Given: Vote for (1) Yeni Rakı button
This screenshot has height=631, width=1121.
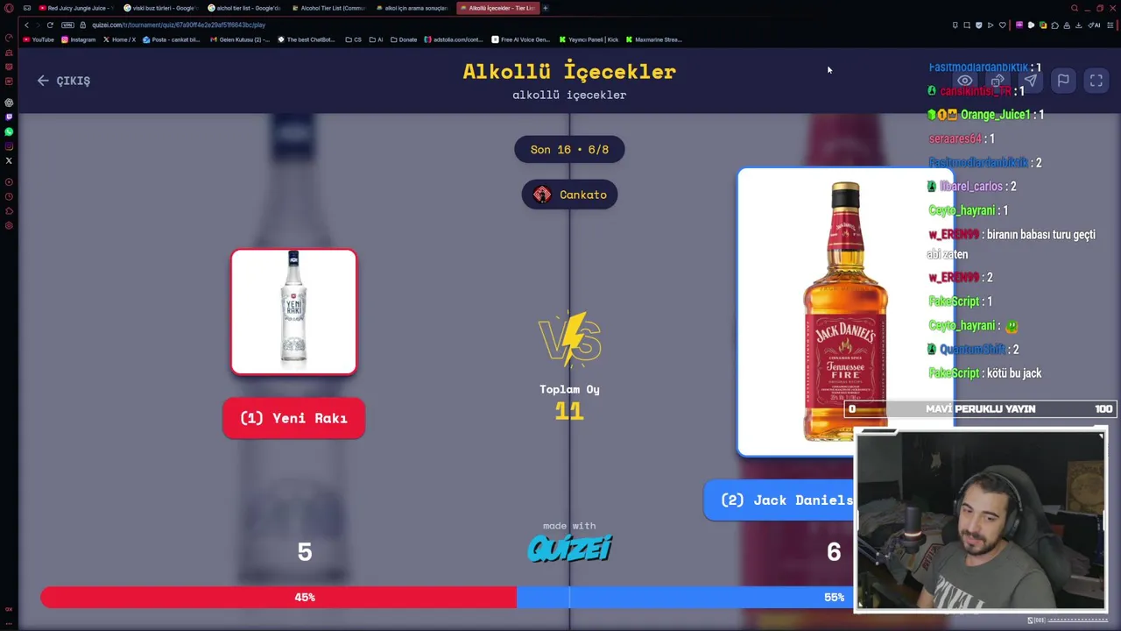Looking at the screenshot, I should click(293, 418).
